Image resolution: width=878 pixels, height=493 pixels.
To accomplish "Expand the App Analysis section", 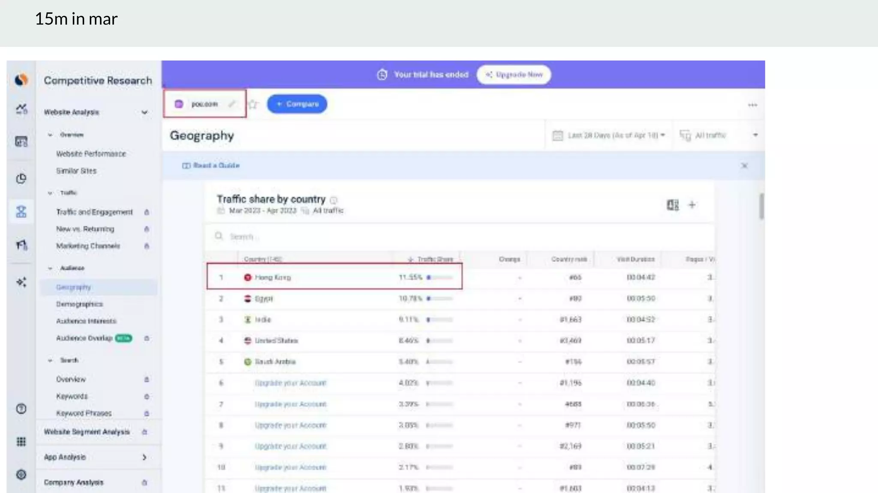I will pyautogui.click(x=144, y=457).
